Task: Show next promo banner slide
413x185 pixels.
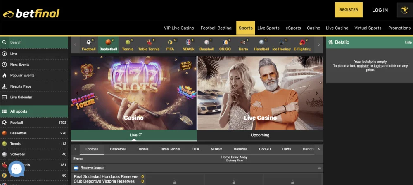Action: (317, 93)
